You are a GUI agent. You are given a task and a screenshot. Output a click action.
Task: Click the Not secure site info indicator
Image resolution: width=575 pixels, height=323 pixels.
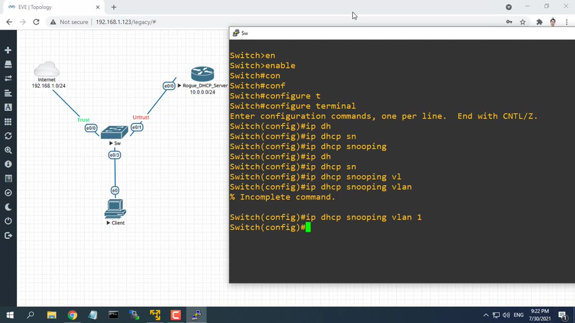pyautogui.click(x=69, y=22)
